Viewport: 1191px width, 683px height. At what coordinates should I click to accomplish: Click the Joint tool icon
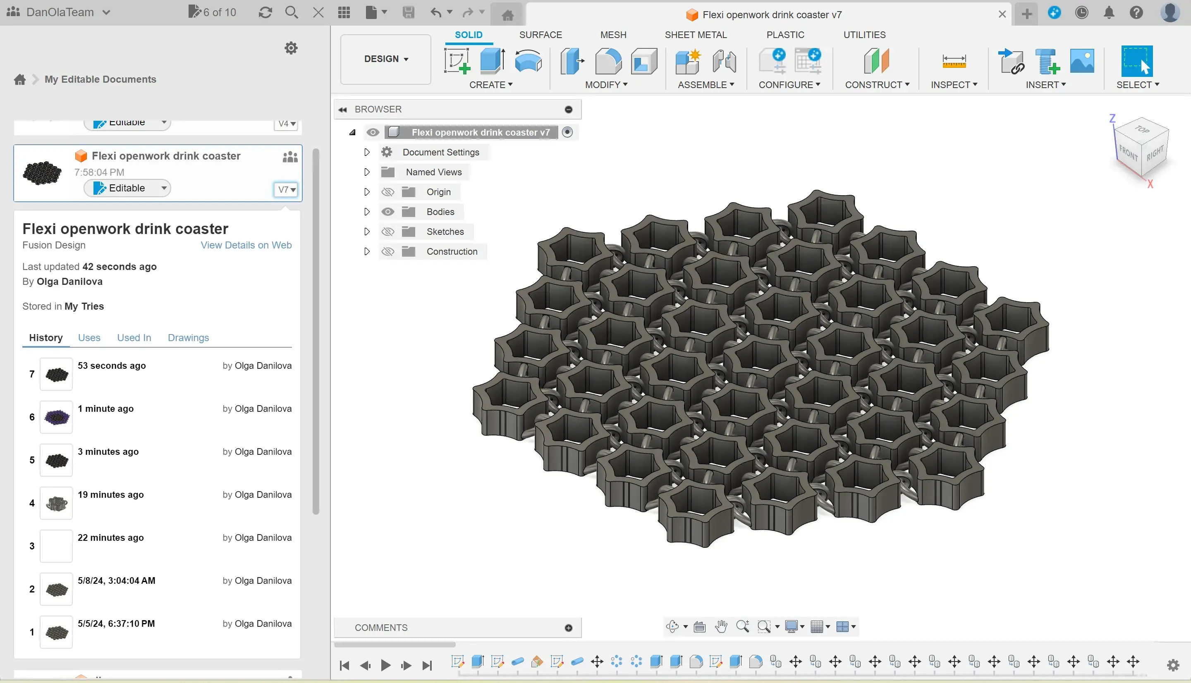[x=724, y=61]
